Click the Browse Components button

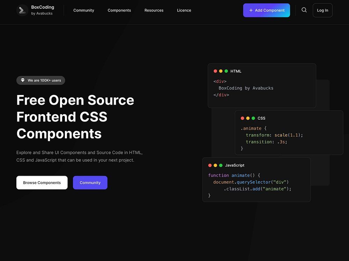click(x=42, y=183)
